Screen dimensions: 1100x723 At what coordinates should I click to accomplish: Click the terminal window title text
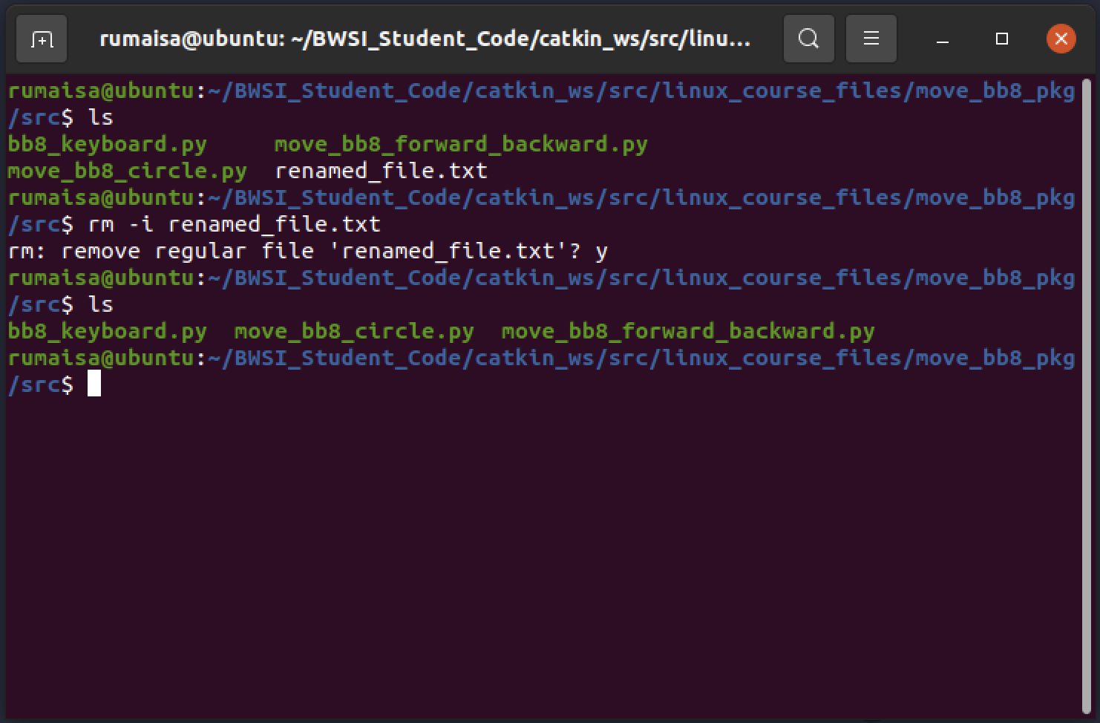coord(425,39)
